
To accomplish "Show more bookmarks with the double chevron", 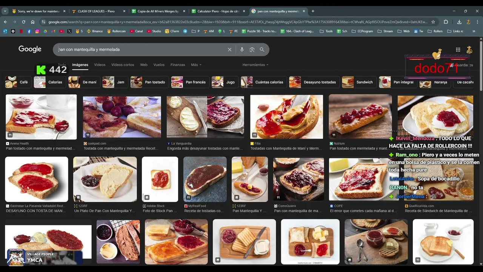I will click(x=474, y=31).
